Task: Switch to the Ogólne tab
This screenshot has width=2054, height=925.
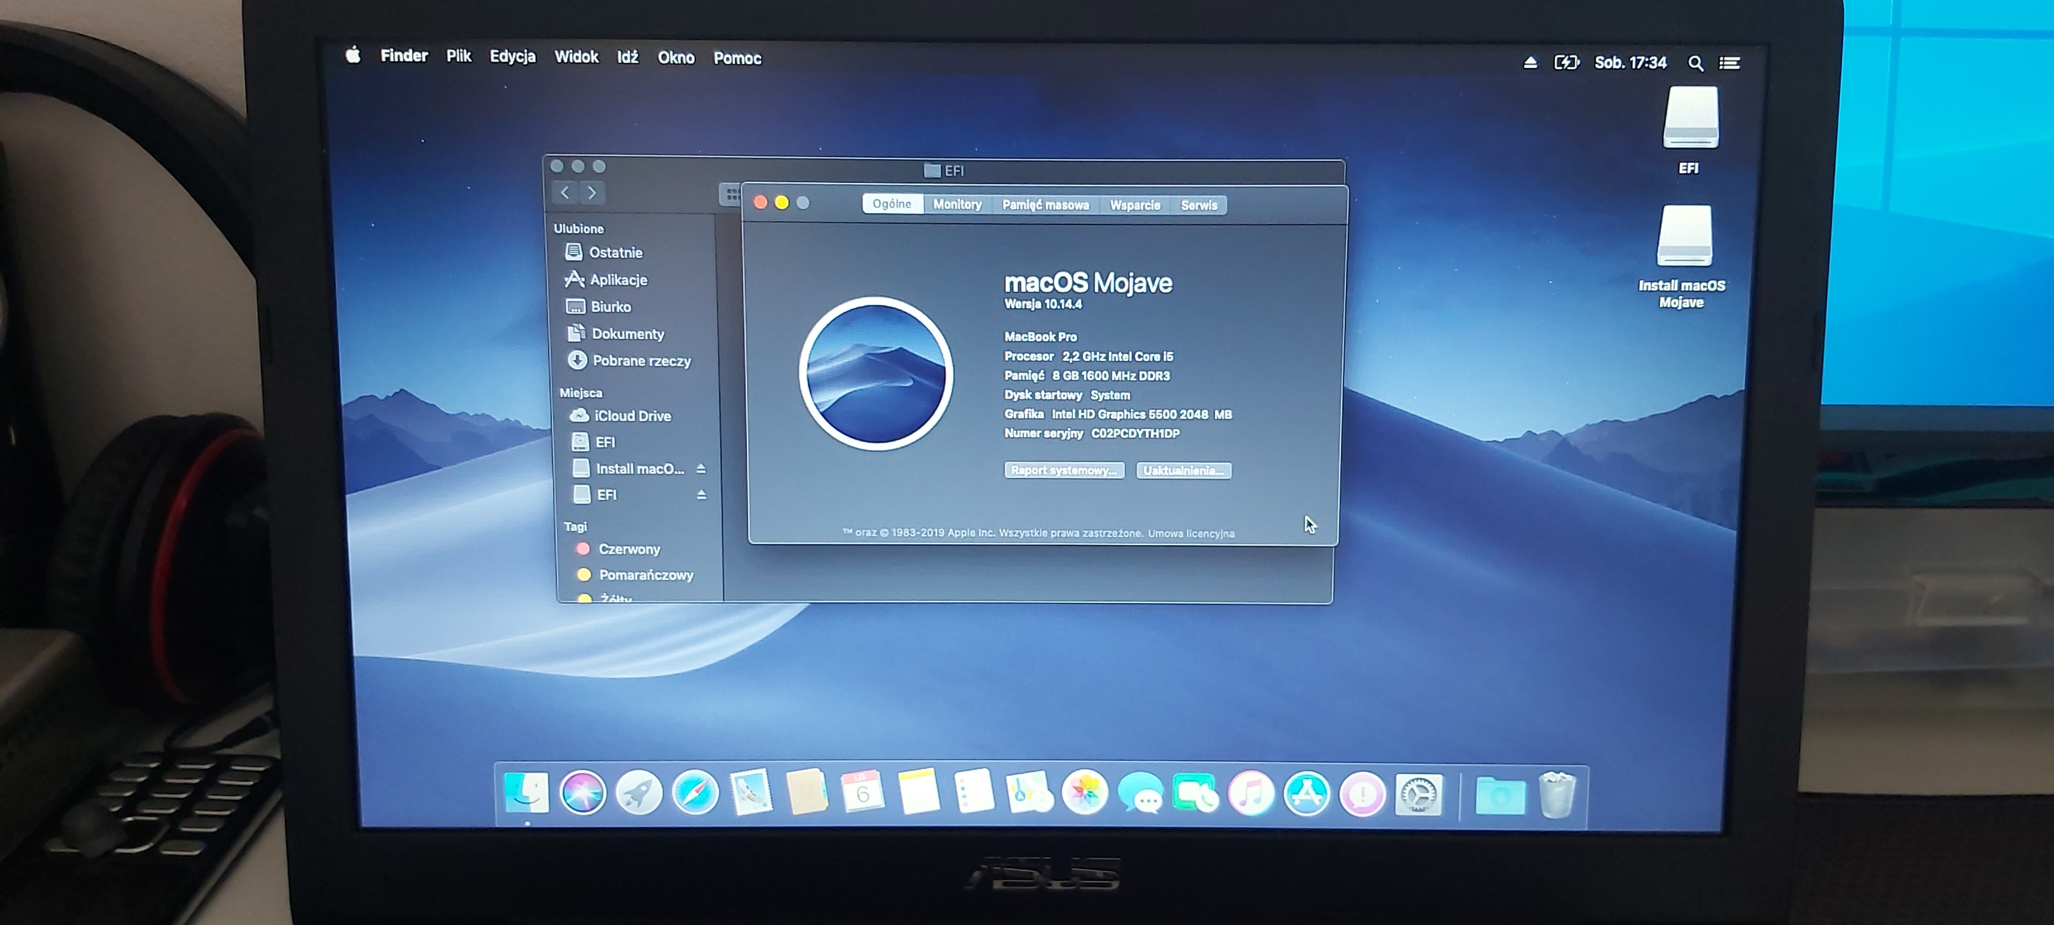Action: click(x=891, y=204)
